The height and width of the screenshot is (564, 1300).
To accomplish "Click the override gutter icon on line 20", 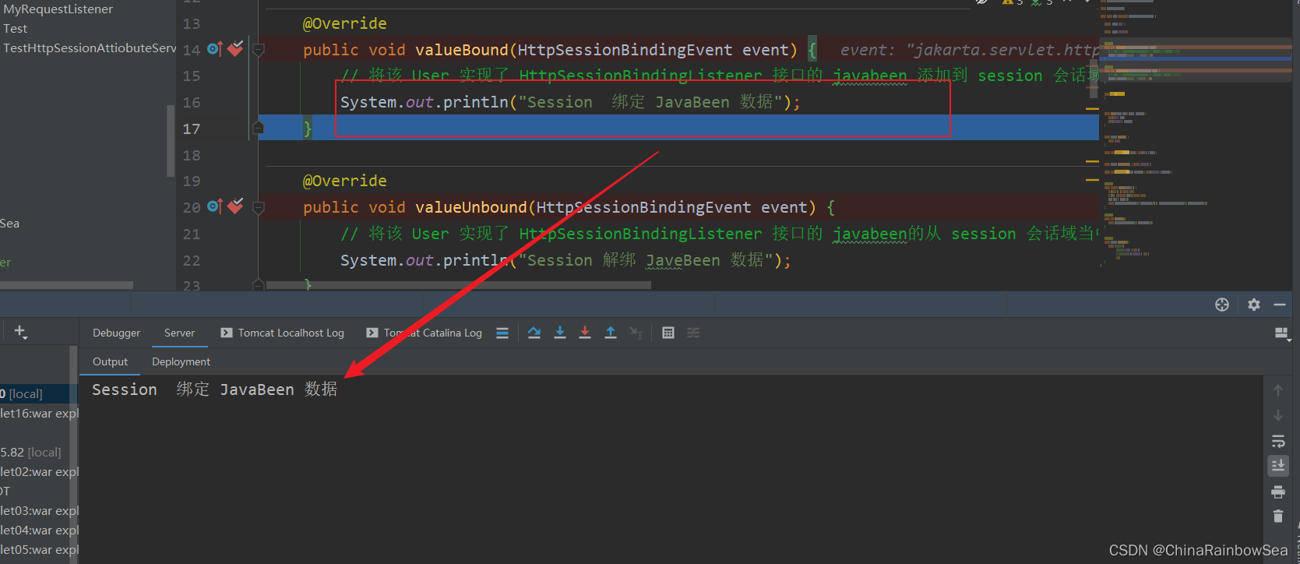I will 215,206.
